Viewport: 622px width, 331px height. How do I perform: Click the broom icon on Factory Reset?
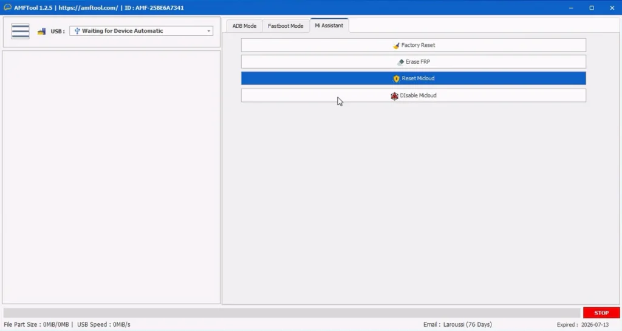(396, 46)
